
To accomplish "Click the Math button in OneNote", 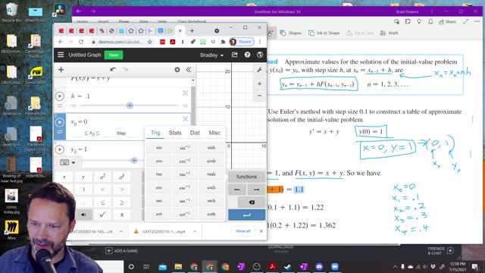I will 390,33.
